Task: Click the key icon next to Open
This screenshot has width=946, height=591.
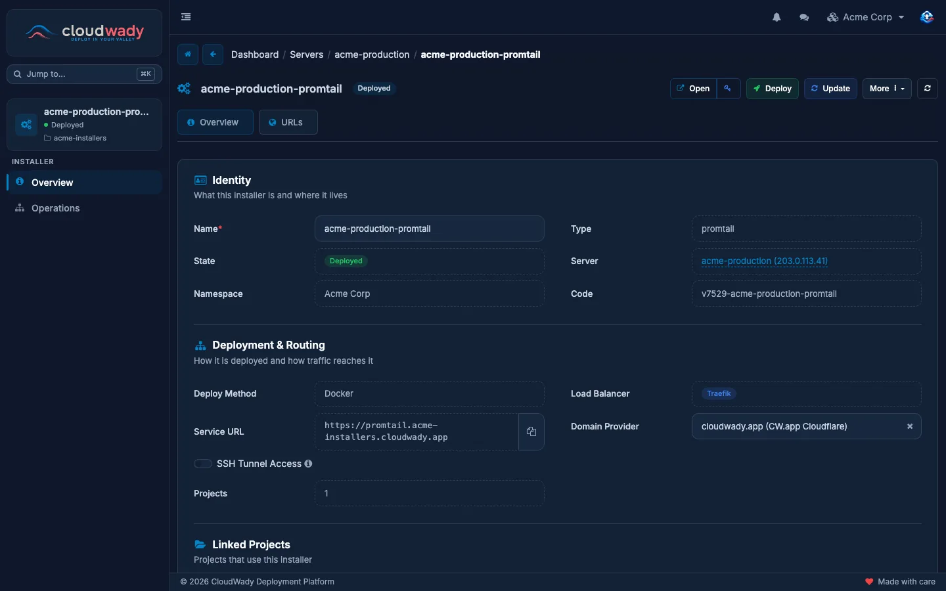Action: pyautogui.click(x=728, y=89)
